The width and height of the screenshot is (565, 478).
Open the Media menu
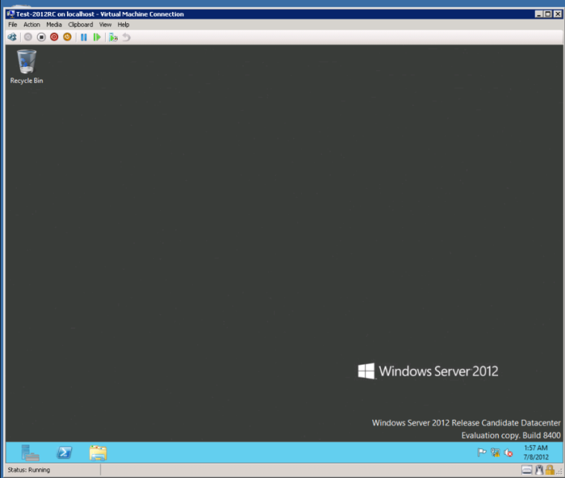click(x=54, y=25)
